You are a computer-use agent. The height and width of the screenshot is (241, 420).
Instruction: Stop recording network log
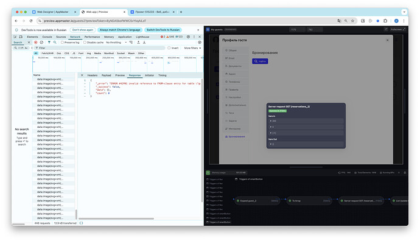coord(36,43)
